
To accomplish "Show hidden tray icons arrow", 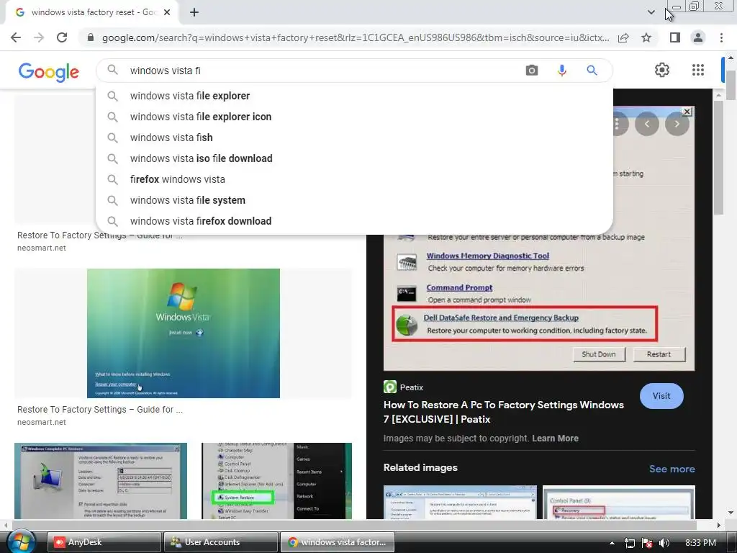I will coord(612,543).
